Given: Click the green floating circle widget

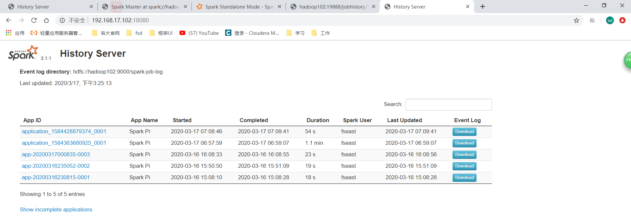Looking at the screenshot, I should click(627, 60).
